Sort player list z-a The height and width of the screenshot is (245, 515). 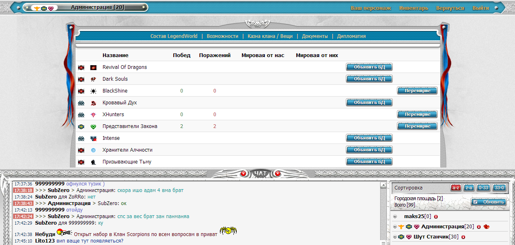click(x=469, y=188)
